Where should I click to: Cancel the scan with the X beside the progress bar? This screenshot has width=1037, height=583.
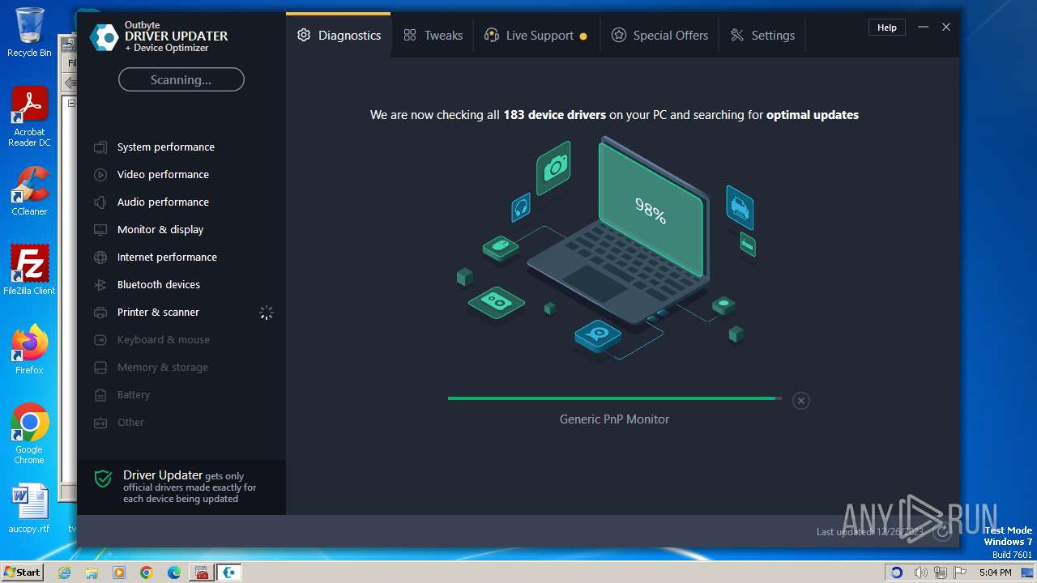pyautogui.click(x=800, y=401)
